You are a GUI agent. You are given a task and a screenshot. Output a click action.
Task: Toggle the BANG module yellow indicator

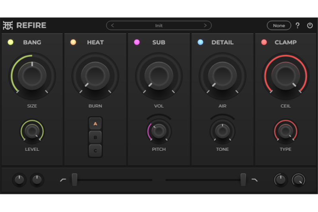(10, 42)
